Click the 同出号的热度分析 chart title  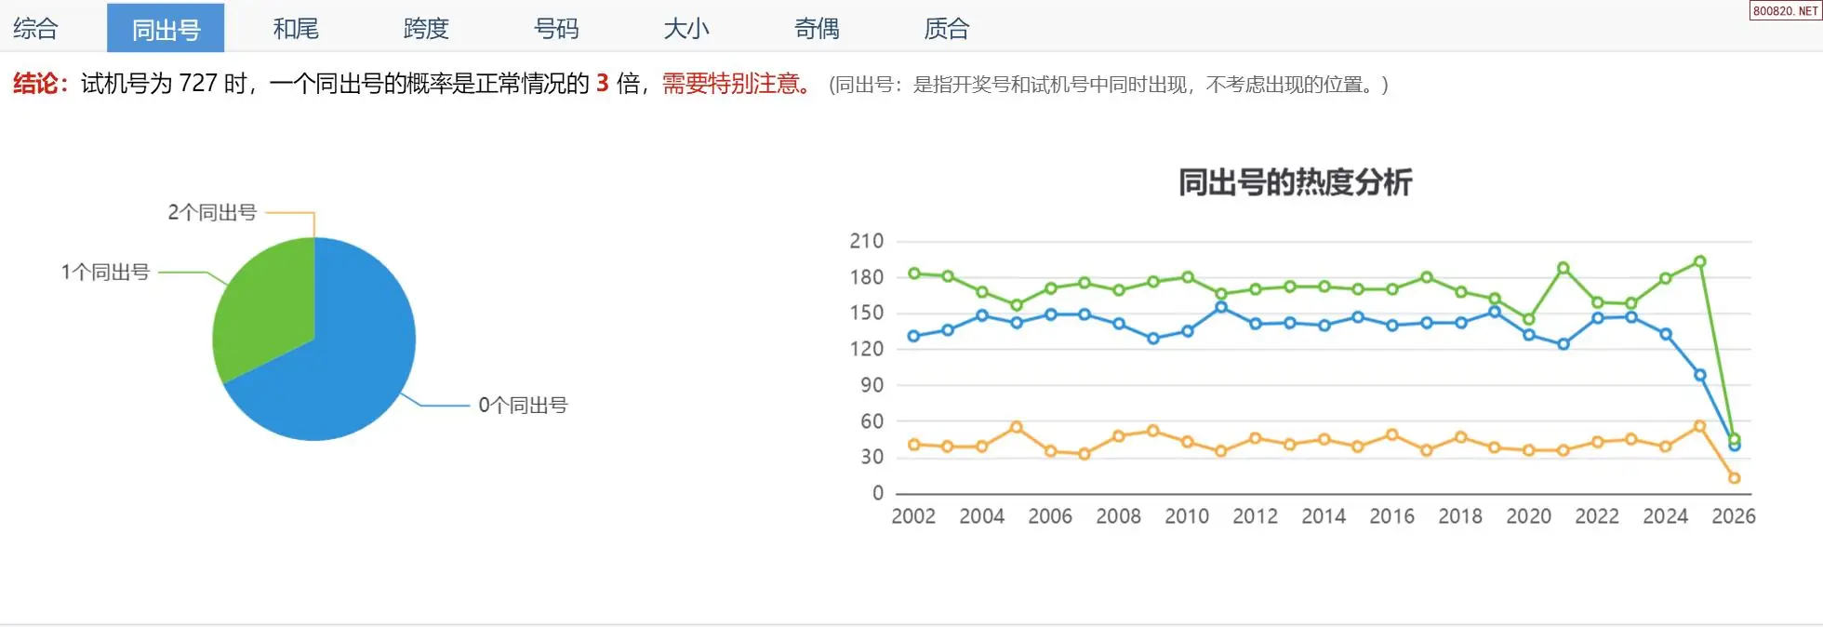1295,182
